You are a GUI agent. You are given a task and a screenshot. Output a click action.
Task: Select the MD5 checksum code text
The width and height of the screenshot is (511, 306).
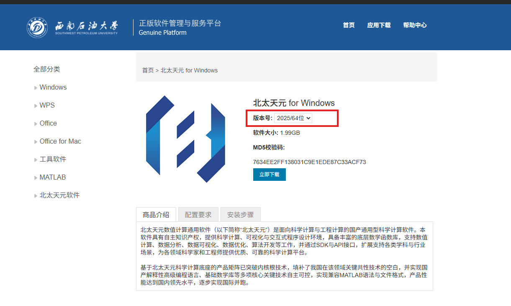(309, 162)
